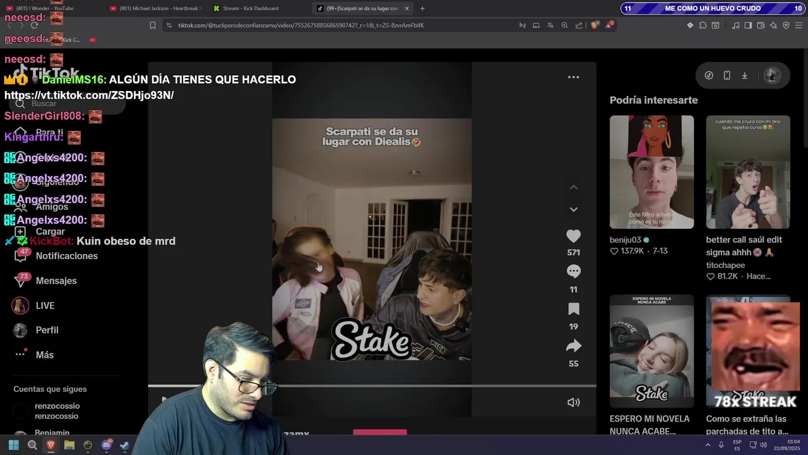The image size is (808, 455).
Task: Open the titochapee username link
Action: (x=726, y=265)
